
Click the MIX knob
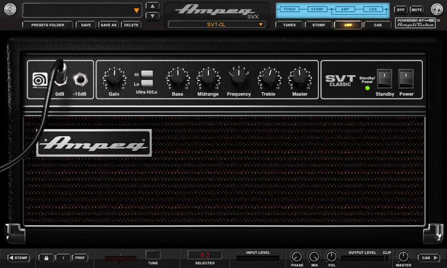point(314,256)
